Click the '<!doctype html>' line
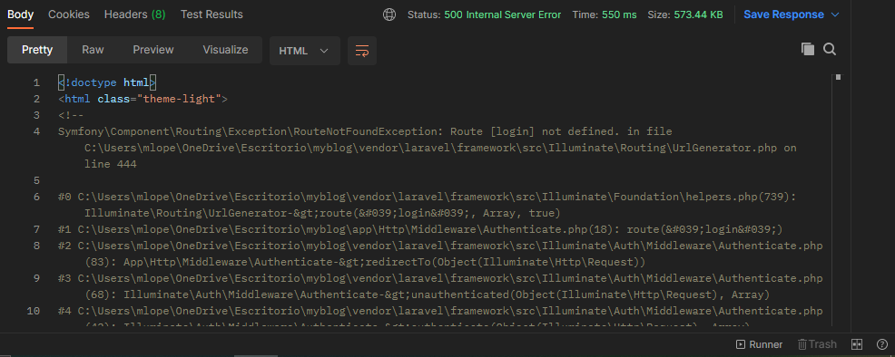The height and width of the screenshot is (357, 895). [x=107, y=82]
